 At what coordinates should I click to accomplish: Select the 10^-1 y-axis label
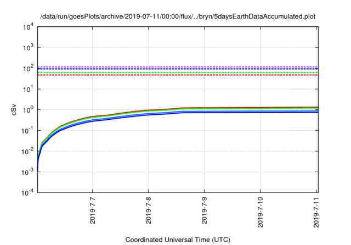(x=27, y=131)
